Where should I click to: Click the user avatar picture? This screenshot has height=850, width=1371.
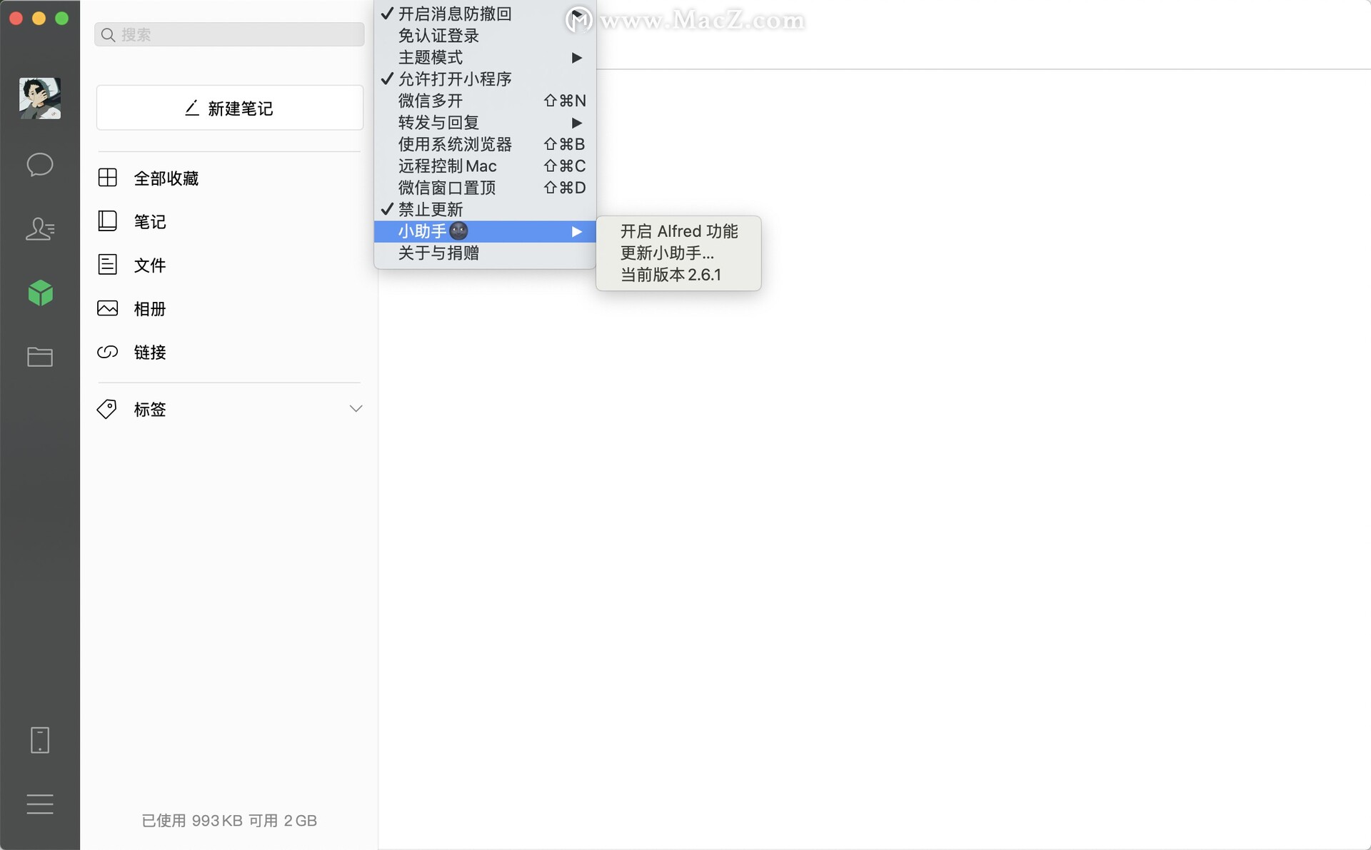(x=40, y=98)
